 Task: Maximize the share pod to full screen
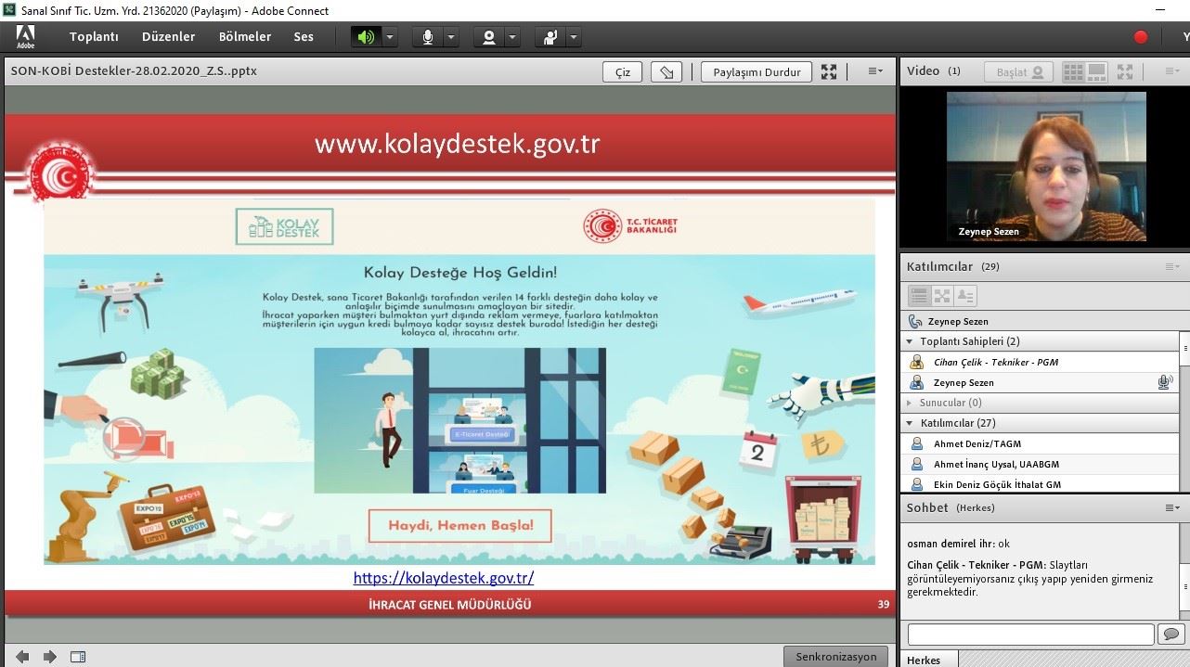829,71
